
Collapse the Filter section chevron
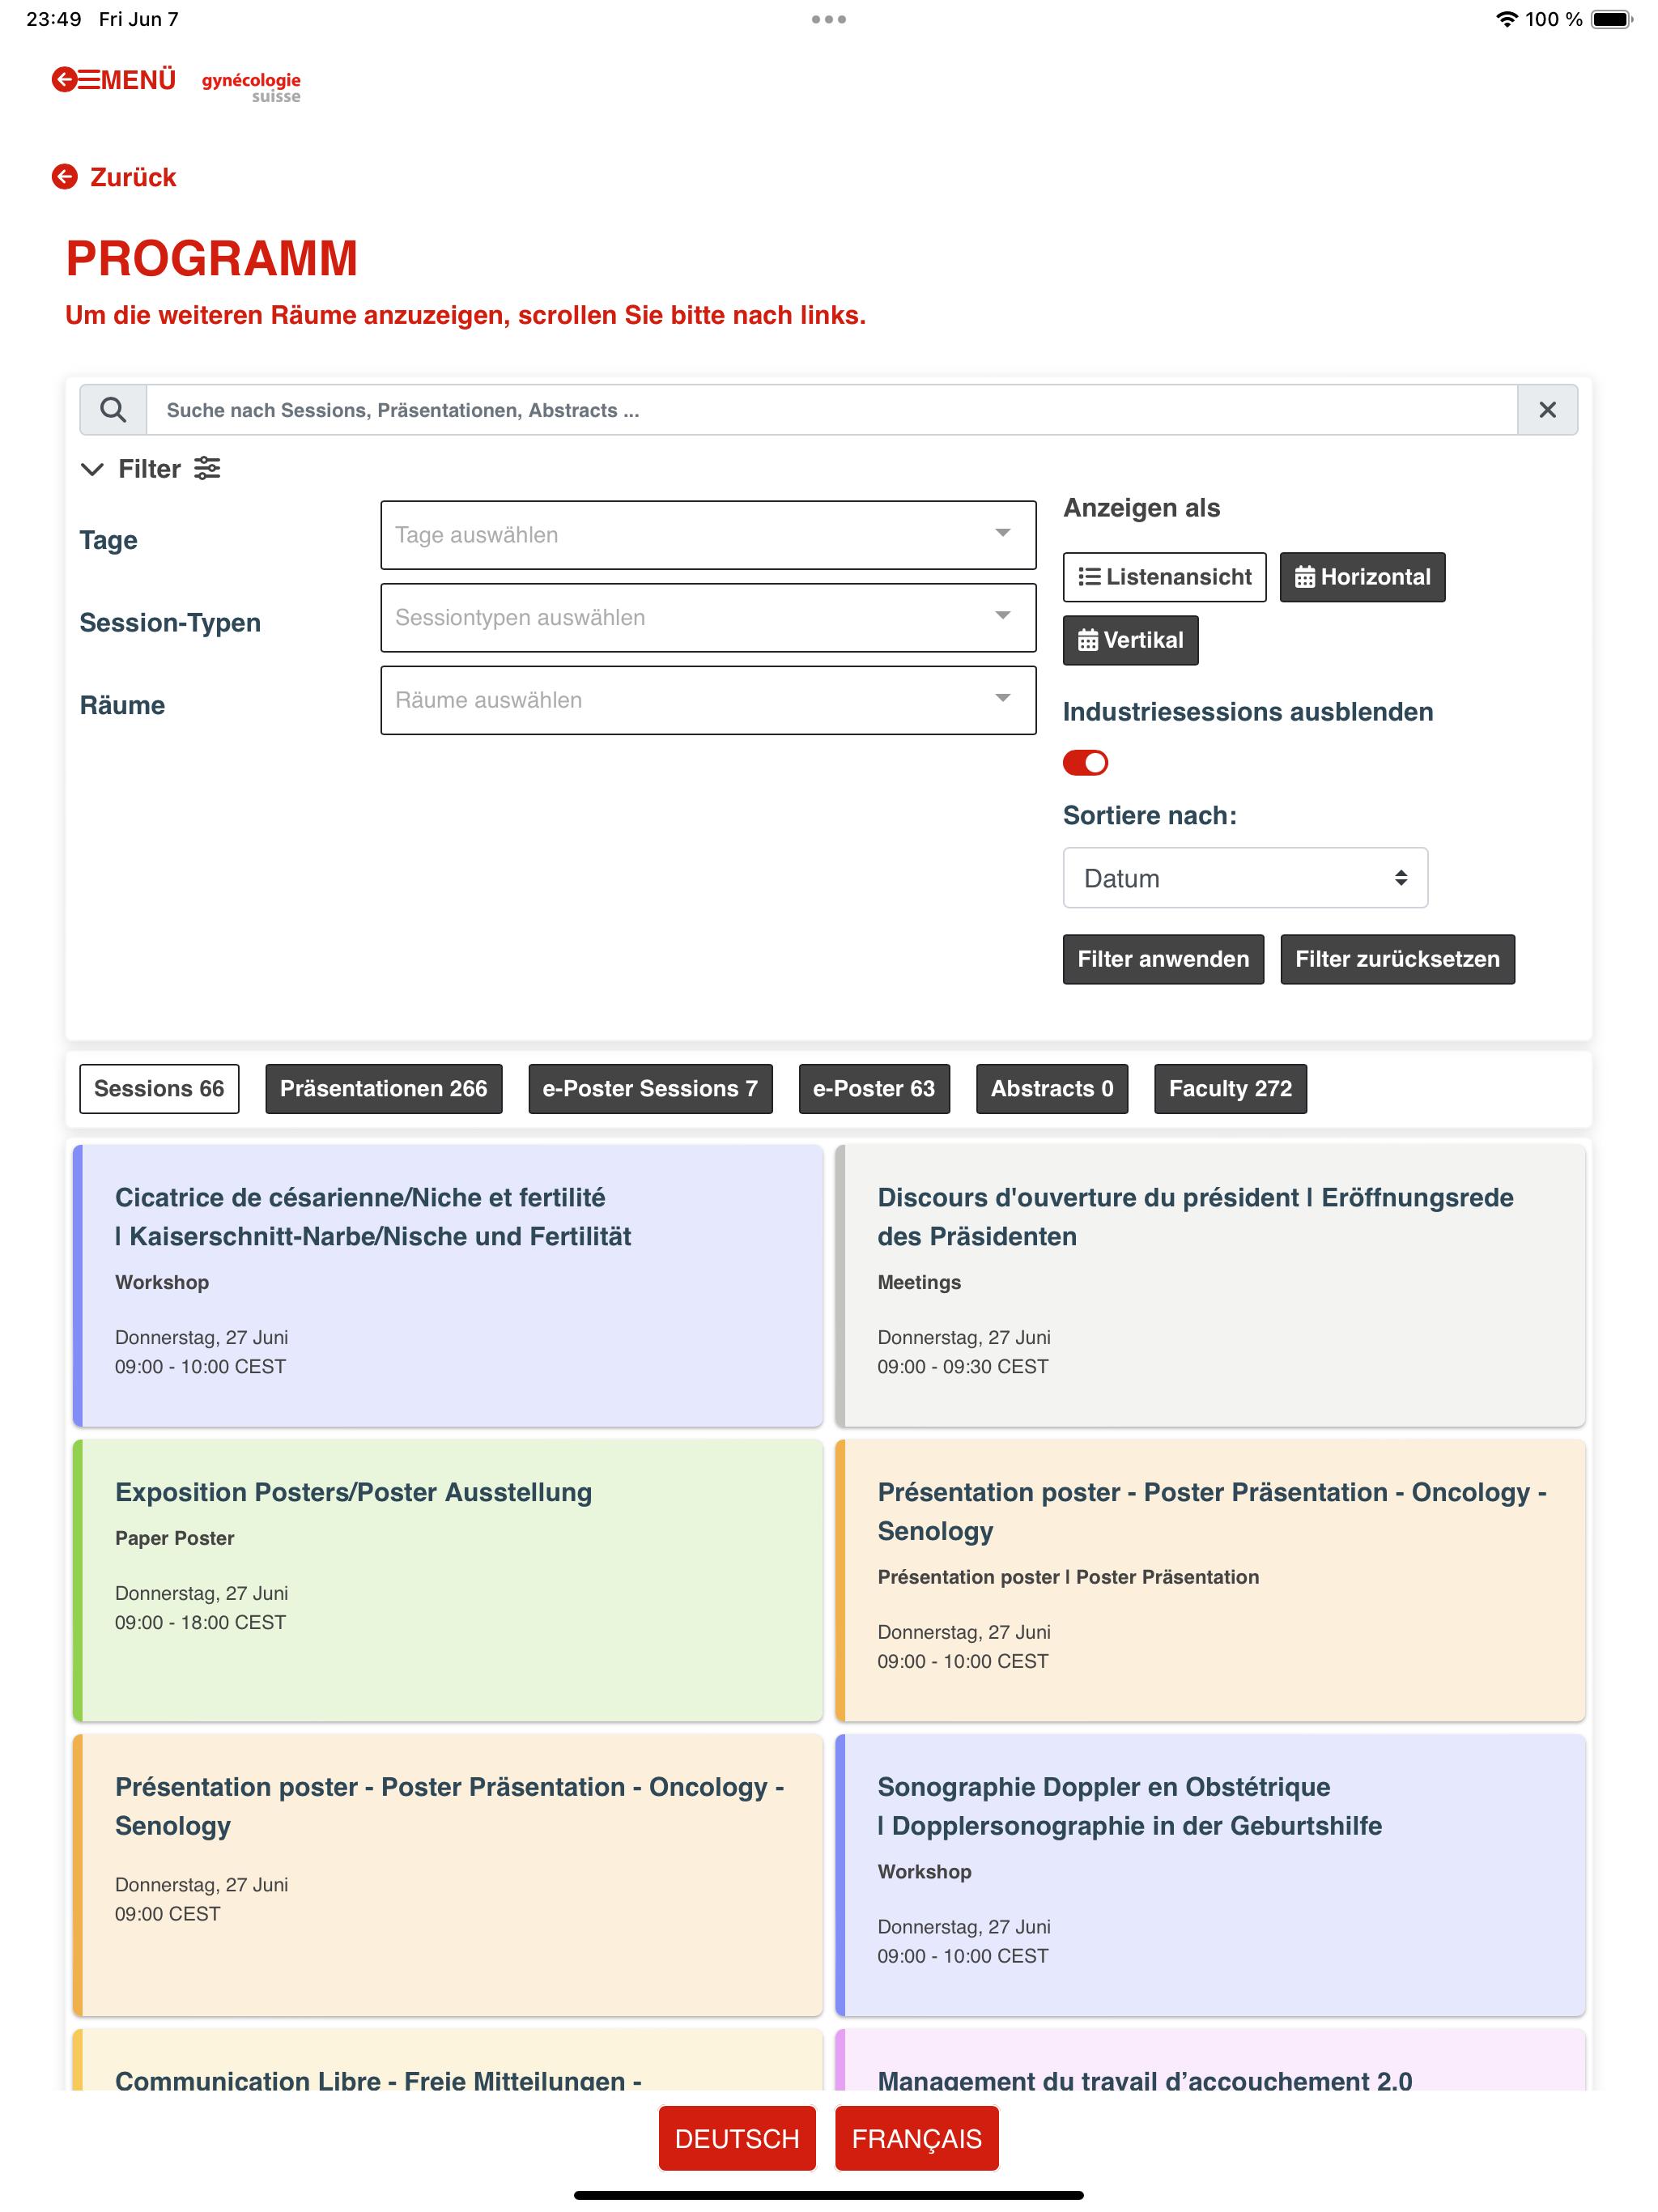pos(92,469)
